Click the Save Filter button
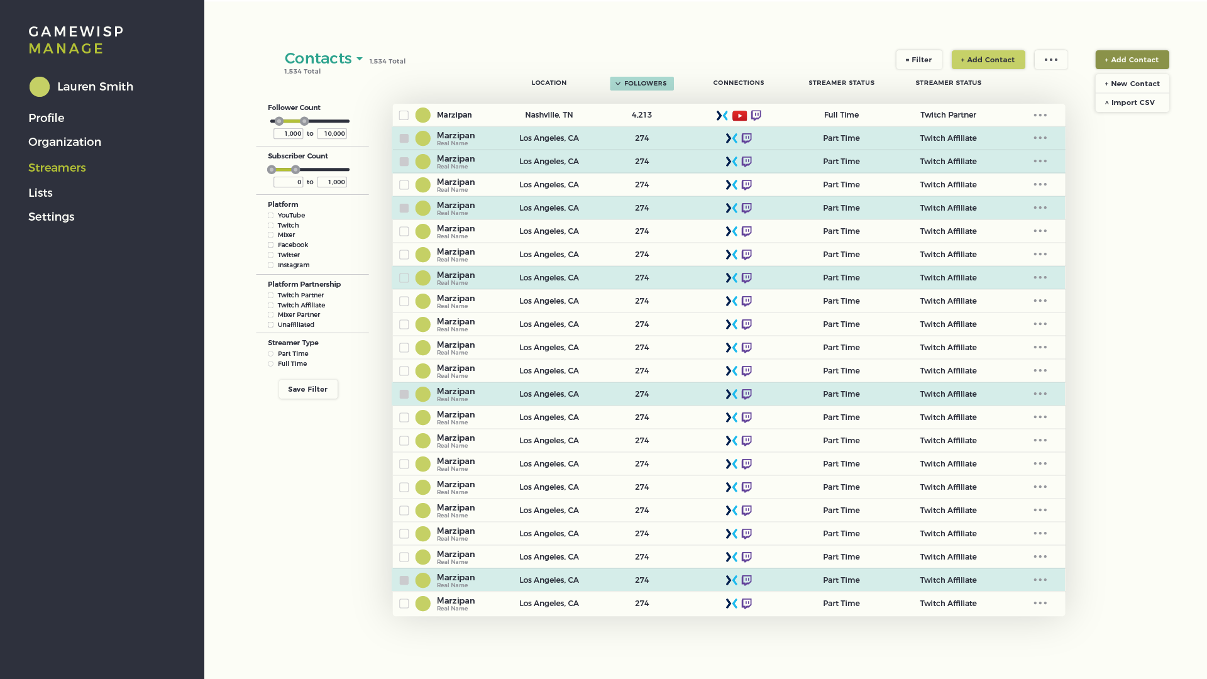The image size is (1207, 679). coord(308,389)
